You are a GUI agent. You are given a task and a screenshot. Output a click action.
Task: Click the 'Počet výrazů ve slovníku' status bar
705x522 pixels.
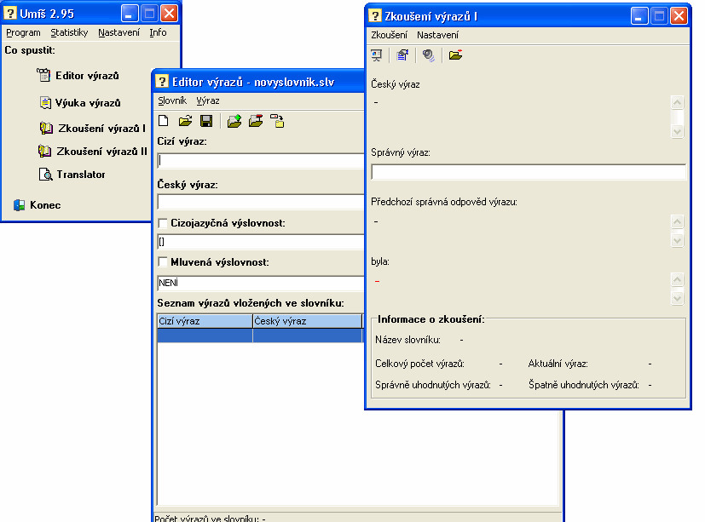(358, 518)
